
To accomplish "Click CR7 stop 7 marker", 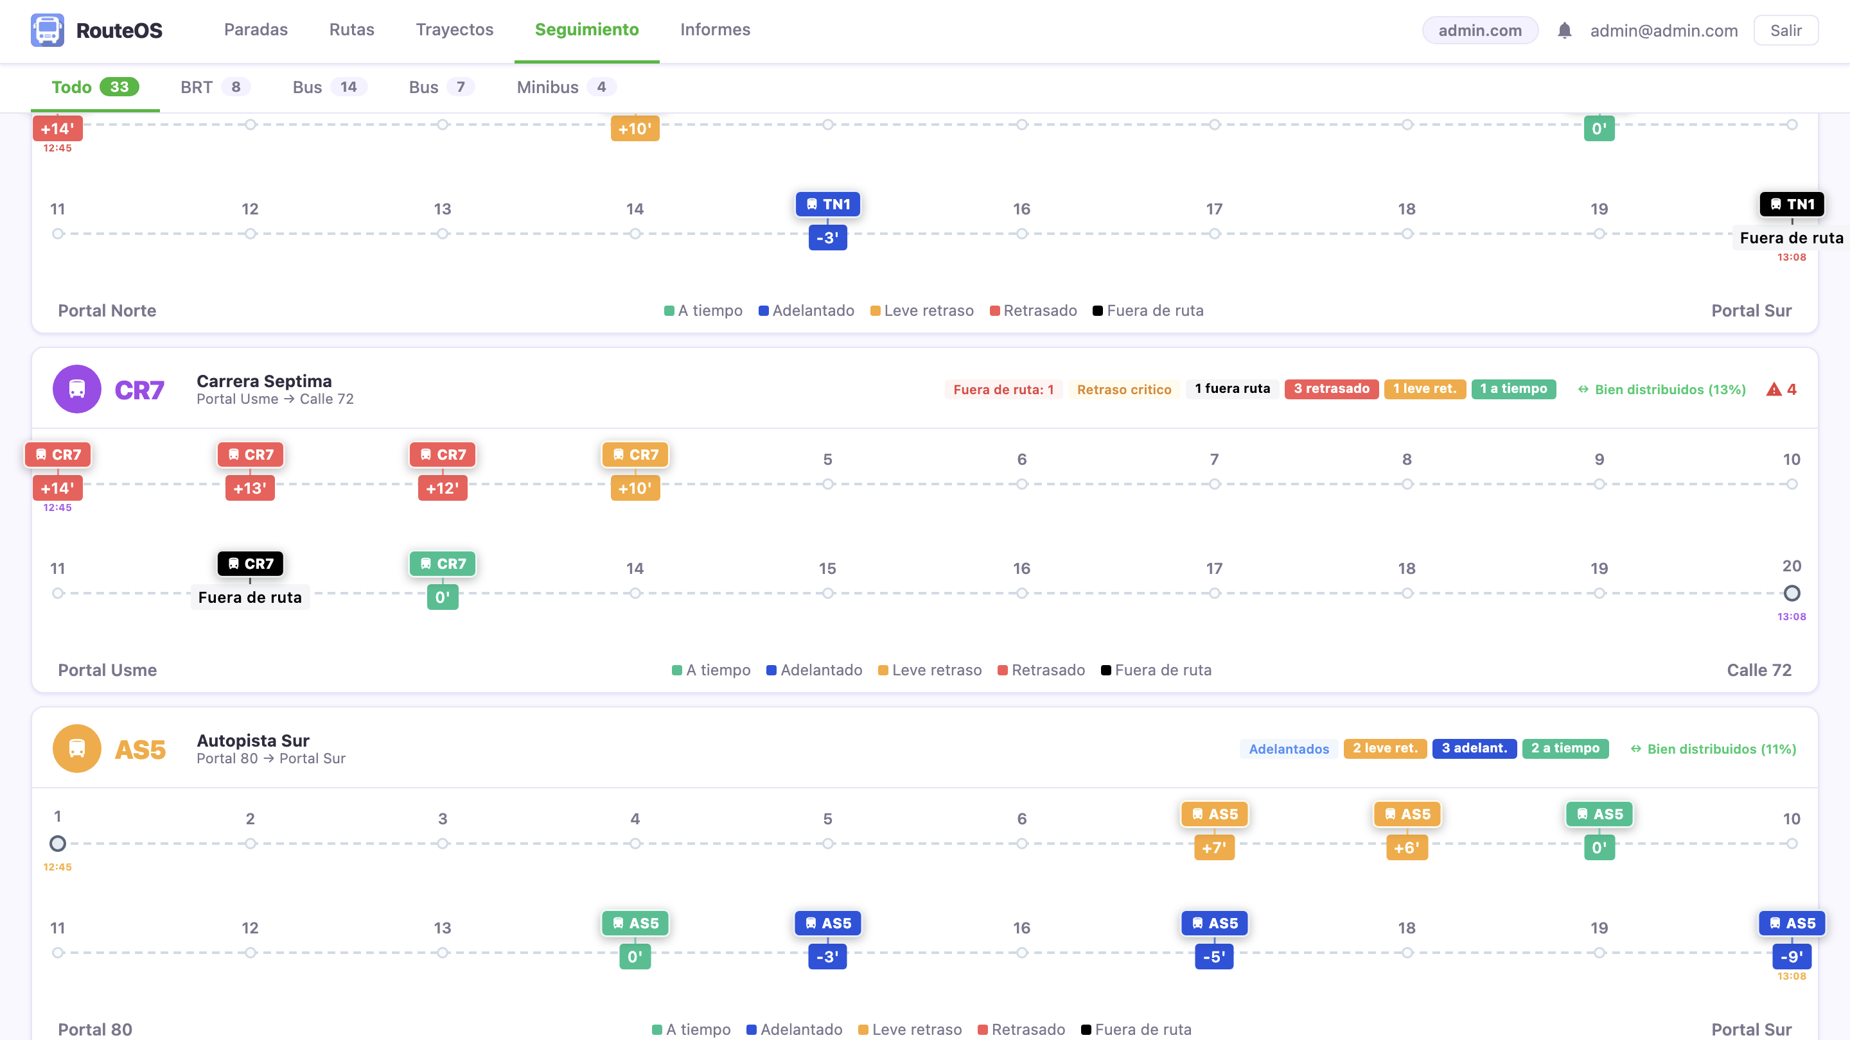I will pos(1215,484).
